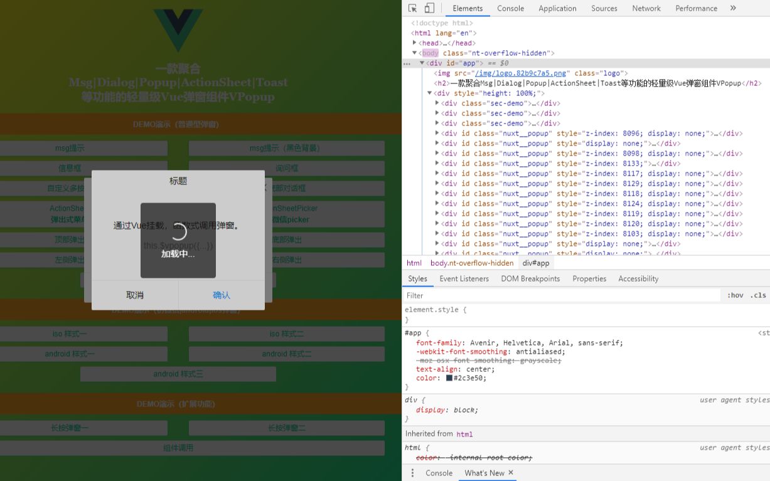Toggle the text-align: center property
This screenshot has width=770, height=481.
click(409, 369)
